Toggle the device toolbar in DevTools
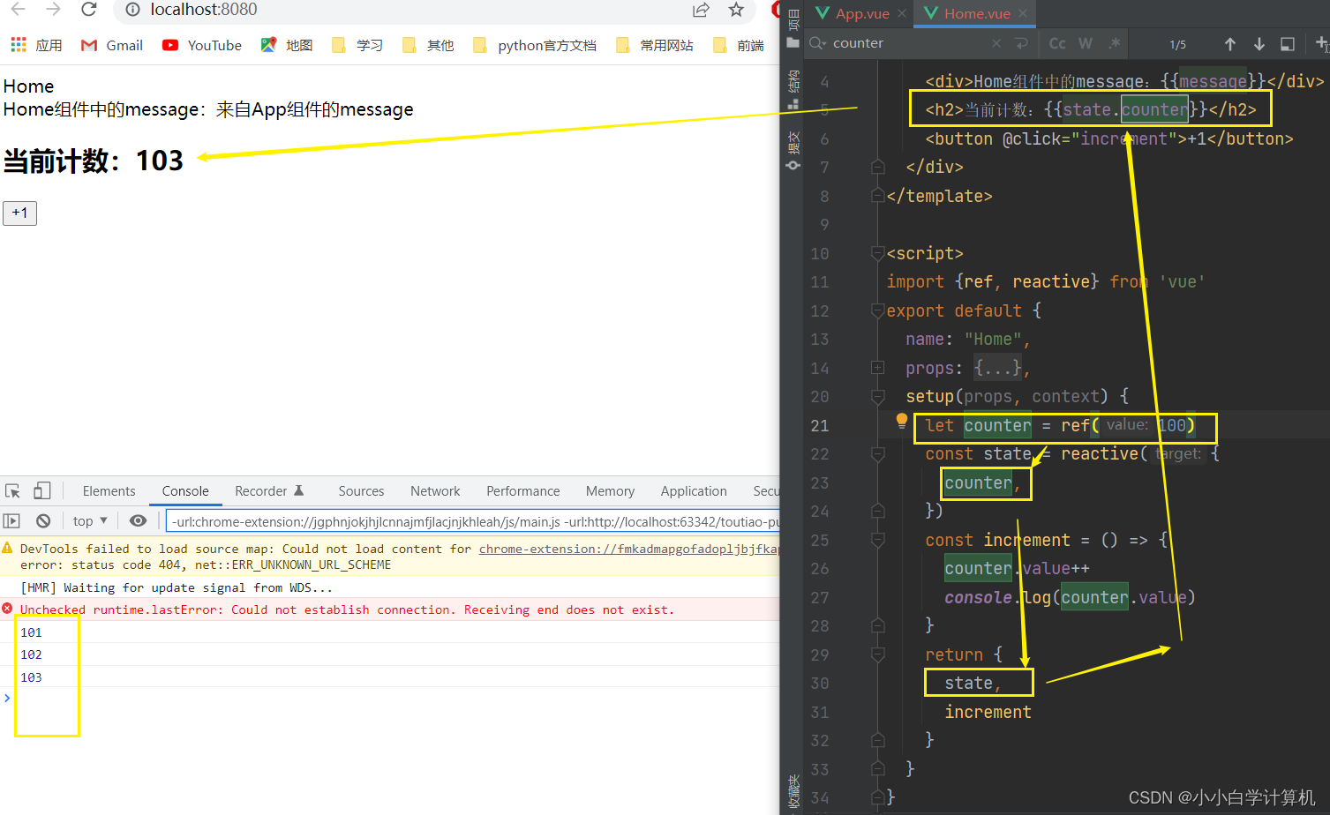Viewport: 1330px width, 815px height. pyautogui.click(x=41, y=491)
